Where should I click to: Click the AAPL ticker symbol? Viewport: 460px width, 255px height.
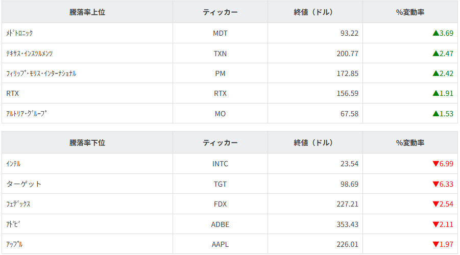[x=220, y=244]
